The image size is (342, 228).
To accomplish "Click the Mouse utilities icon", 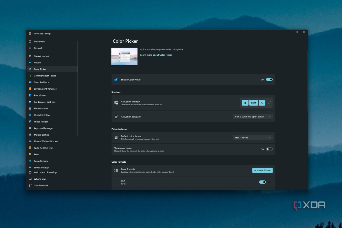I will (30, 135).
